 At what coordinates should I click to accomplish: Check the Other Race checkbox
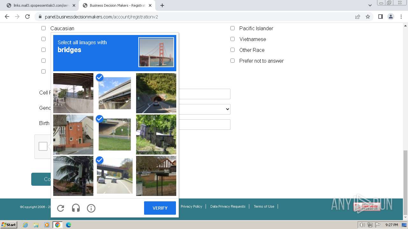(232, 50)
